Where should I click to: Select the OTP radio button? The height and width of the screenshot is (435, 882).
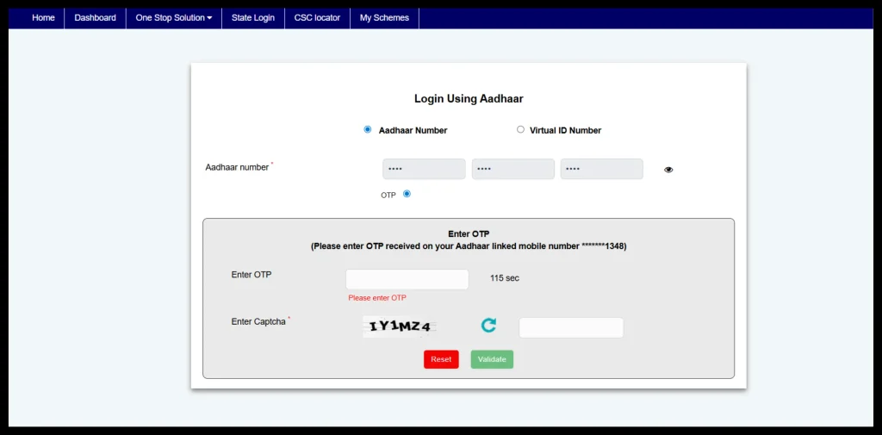407,194
